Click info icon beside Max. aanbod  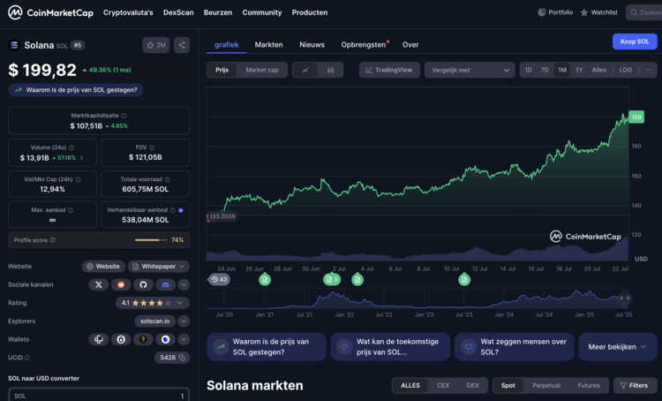(71, 210)
